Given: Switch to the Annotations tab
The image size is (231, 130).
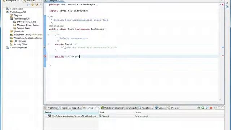Looking at the screenshot, I should [146, 108].
